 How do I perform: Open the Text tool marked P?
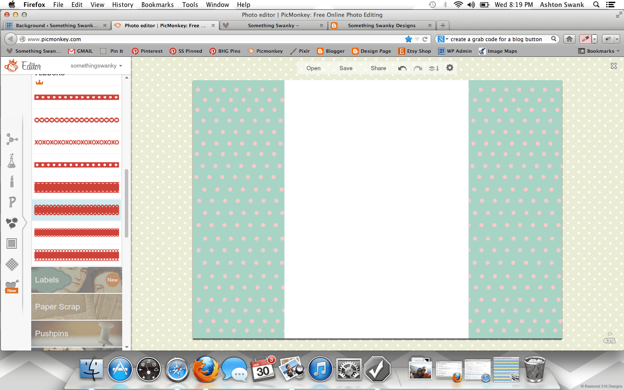pyautogui.click(x=12, y=202)
